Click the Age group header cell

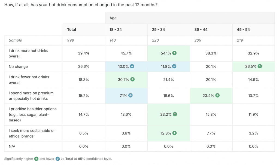point(113,18)
